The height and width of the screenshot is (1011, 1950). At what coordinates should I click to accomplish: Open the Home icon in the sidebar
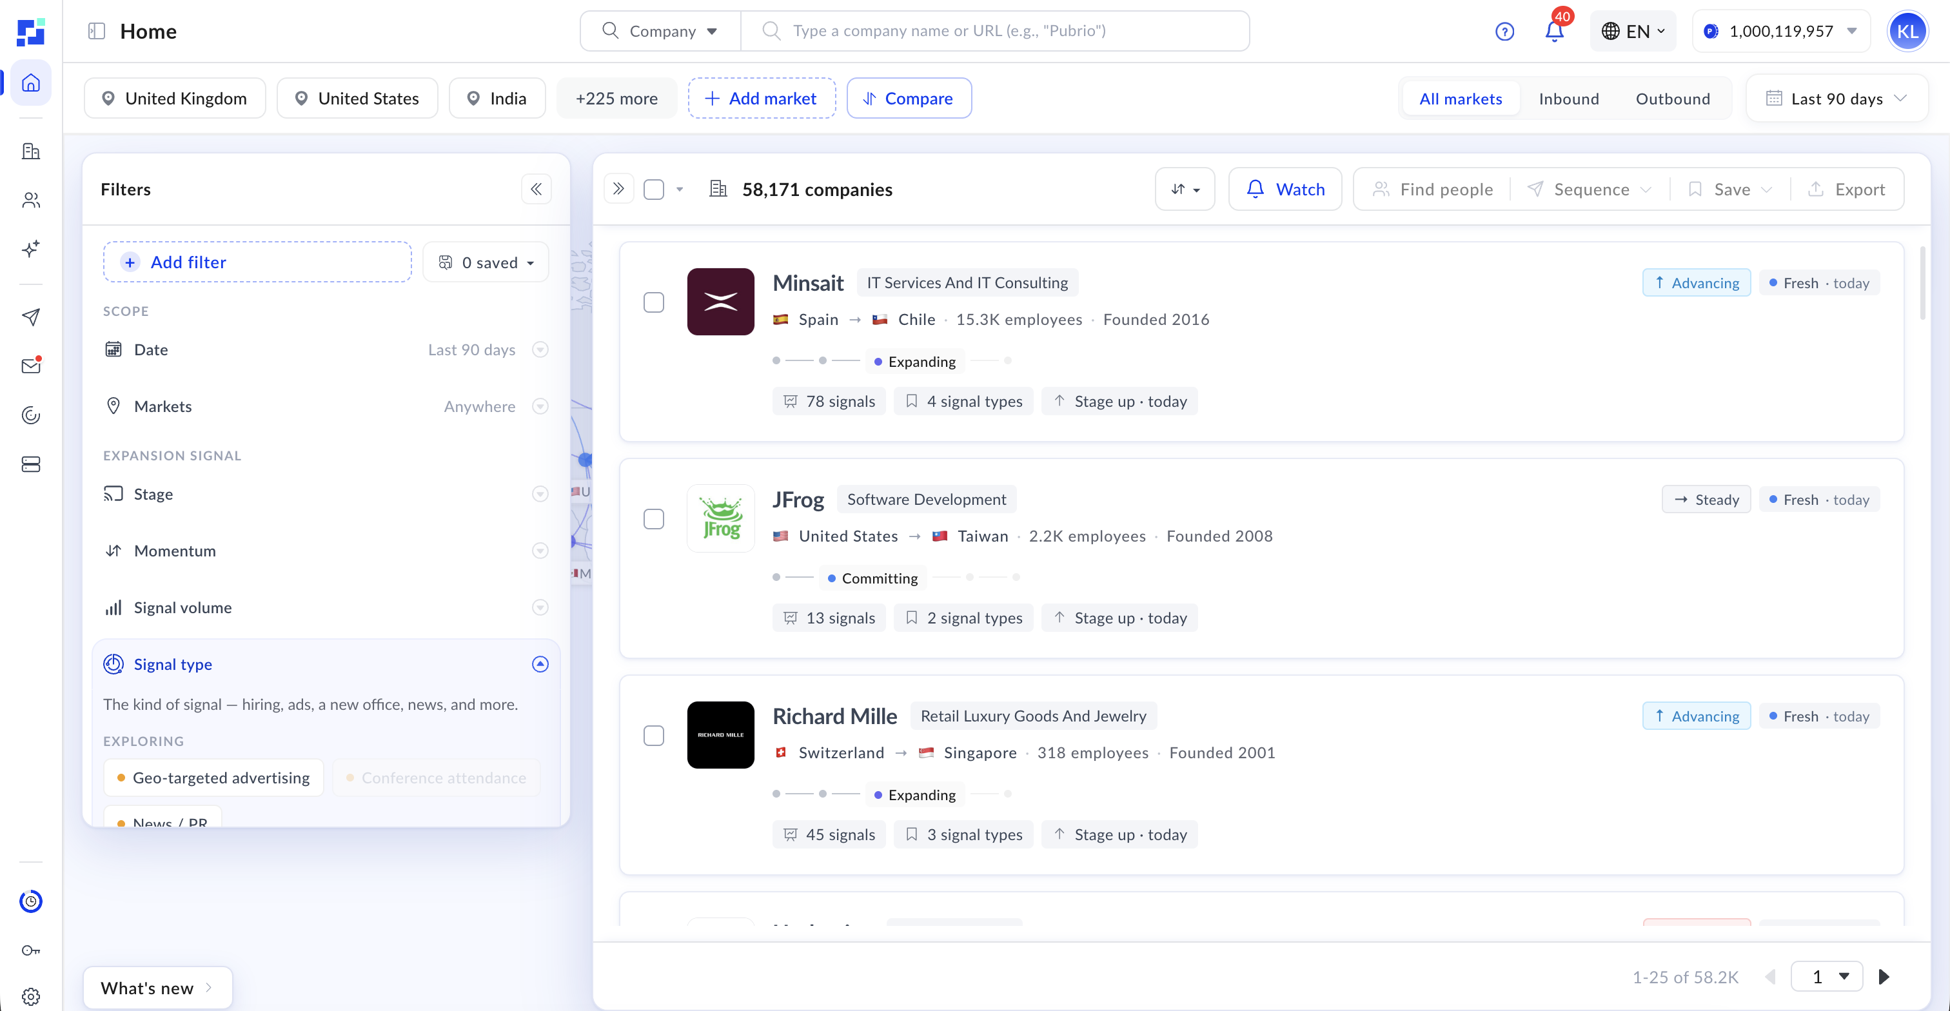[x=31, y=83]
